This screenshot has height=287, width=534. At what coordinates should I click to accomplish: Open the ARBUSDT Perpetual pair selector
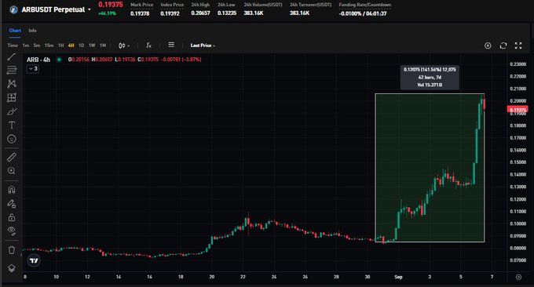pyautogui.click(x=57, y=9)
